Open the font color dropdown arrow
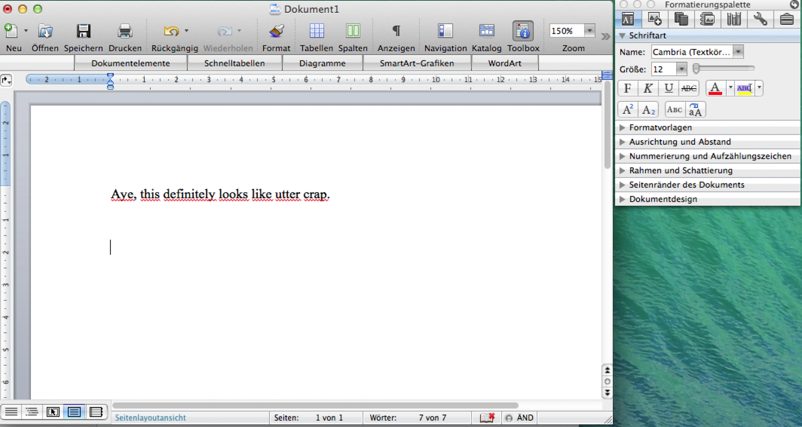This screenshot has height=427, width=802. pyautogui.click(x=730, y=88)
